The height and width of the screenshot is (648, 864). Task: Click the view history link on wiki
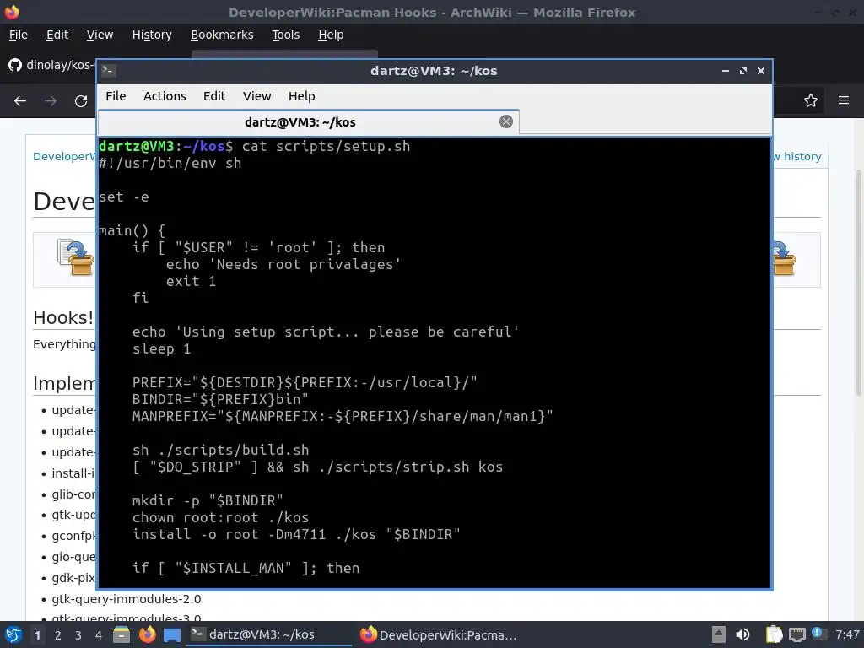point(796,156)
